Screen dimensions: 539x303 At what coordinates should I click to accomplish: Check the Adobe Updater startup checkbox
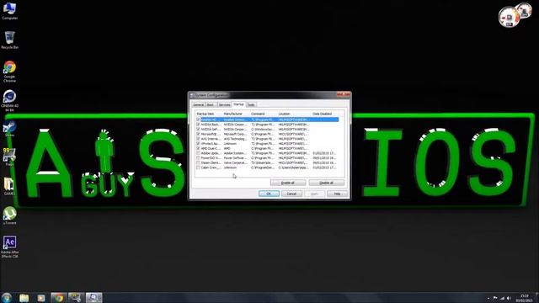tap(198, 153)
